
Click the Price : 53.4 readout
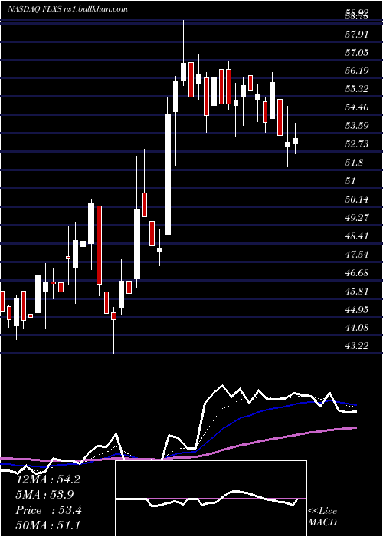click(48, 510)
